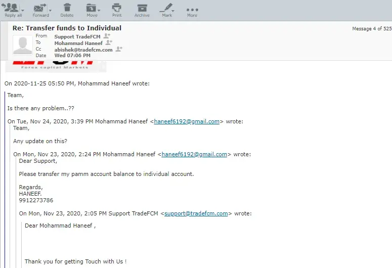The image size is (392, 268).
Task: Expand the Forward options arrow
Action: click(x=50, y=10)
